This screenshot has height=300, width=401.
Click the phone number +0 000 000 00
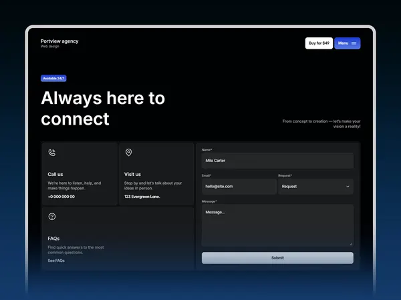tap(61, 197)
